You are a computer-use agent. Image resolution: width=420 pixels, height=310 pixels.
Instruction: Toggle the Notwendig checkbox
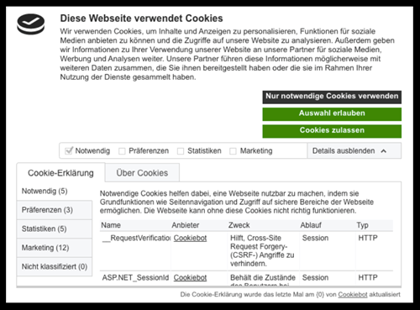tap(69, 150)
